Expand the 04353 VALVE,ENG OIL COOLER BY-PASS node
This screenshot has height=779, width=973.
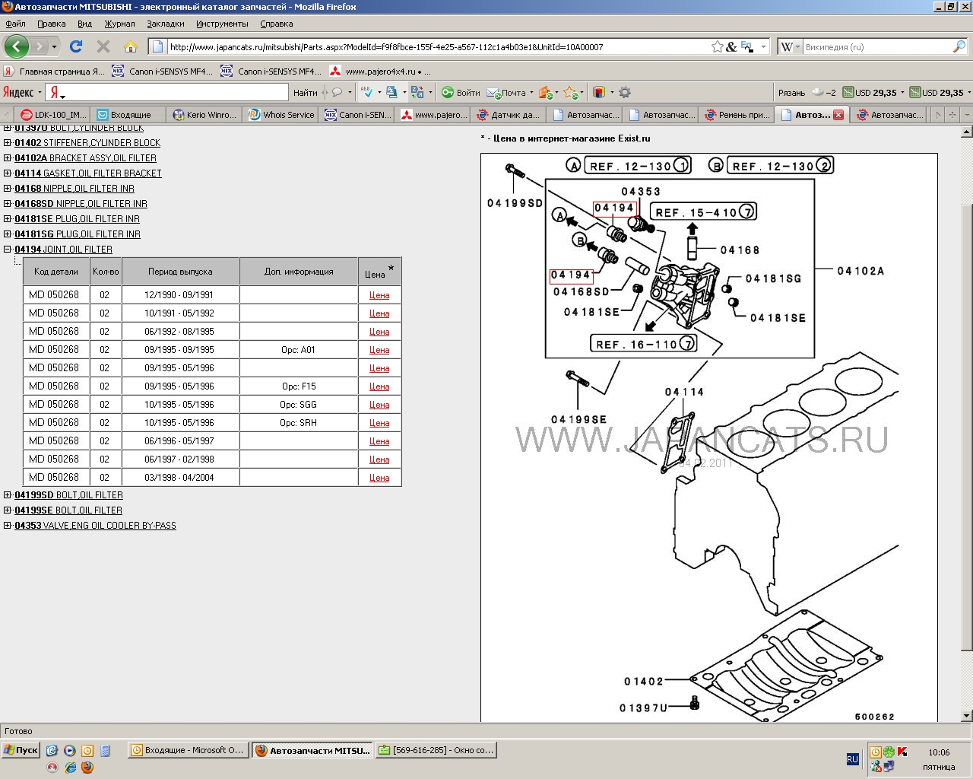8,526
